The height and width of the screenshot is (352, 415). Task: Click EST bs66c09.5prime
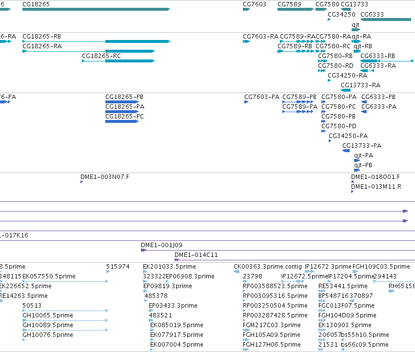click(x=364, y=345)
